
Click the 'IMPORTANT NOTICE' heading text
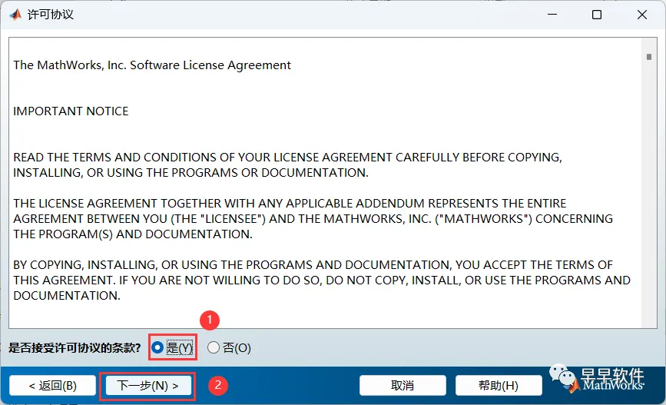(x=71, y=111)
